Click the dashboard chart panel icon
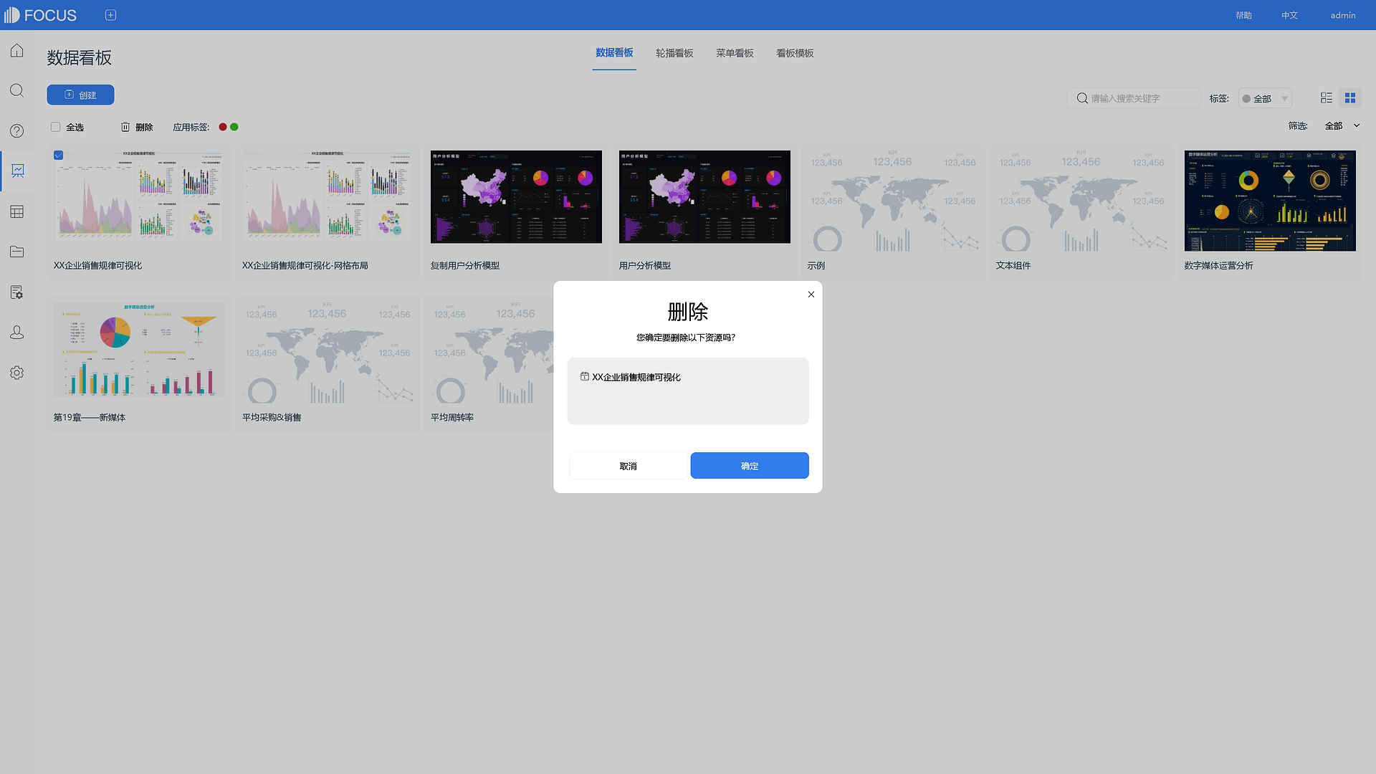Viewport: 1376px width, 774px height. 17,170
